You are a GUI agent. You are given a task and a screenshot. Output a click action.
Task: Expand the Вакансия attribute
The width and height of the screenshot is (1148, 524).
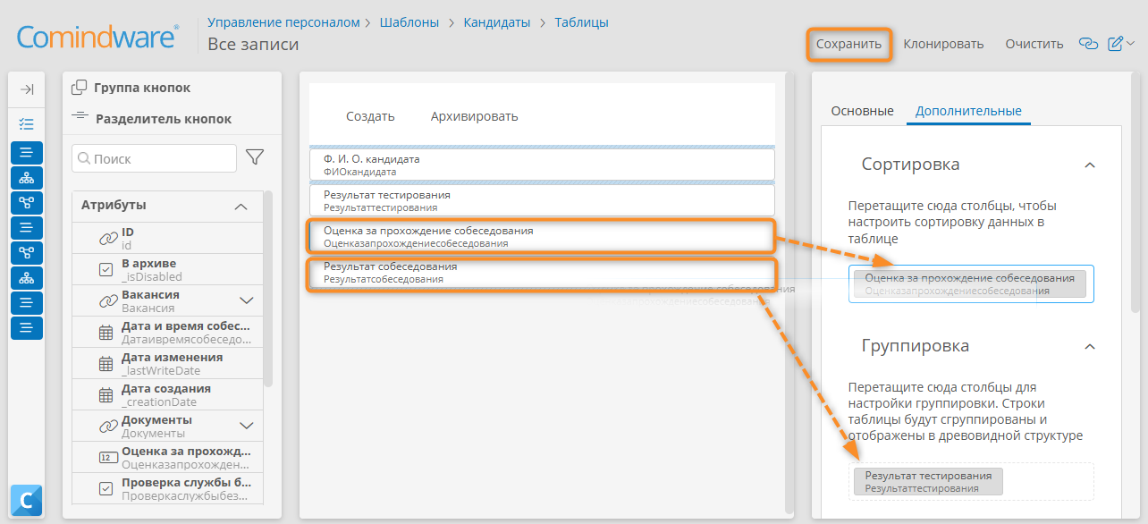tap(248, 300)
